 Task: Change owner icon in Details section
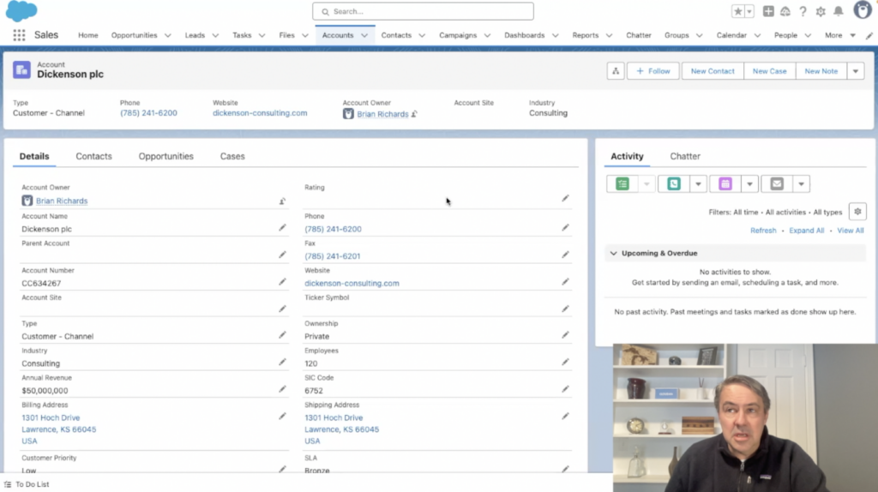pyautogui.click(x=282, y=201)
